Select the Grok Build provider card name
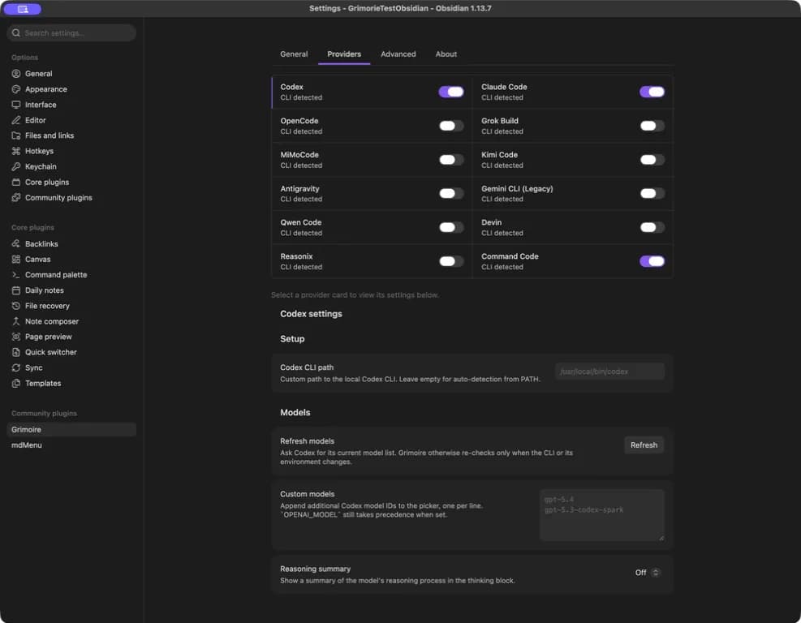The width and height of the screenshot is (801, 623). (x=500, y=121)
